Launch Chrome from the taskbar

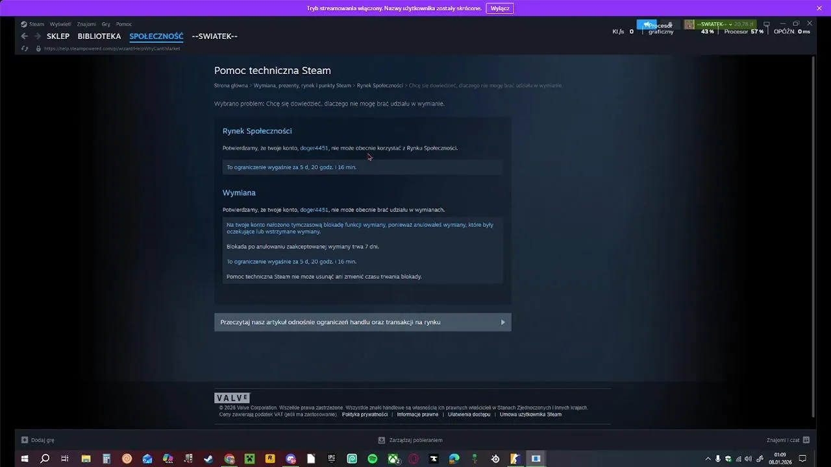[x=229, y=459]
